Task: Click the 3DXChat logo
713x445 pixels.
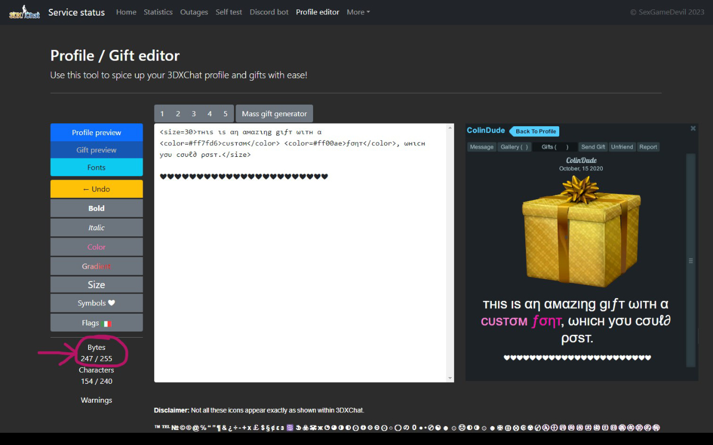Action: (x=24, y=12)
